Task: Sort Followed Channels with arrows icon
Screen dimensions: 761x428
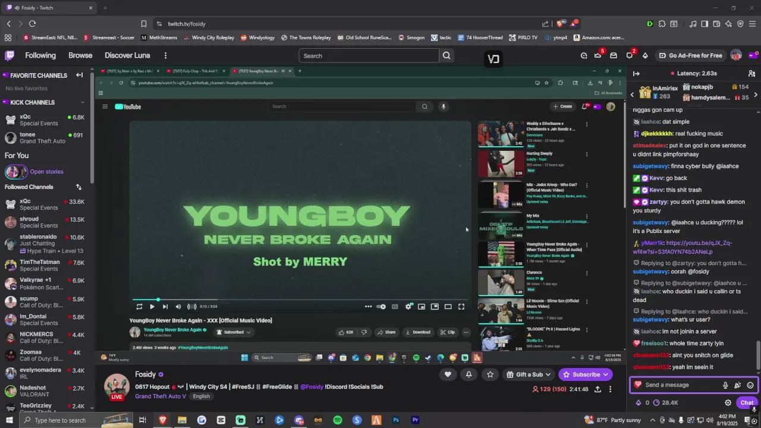Action: (78, 187)
